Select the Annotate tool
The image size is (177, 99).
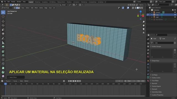tap(3, 38)
